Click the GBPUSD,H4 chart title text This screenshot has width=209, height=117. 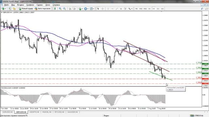[8, 12]
